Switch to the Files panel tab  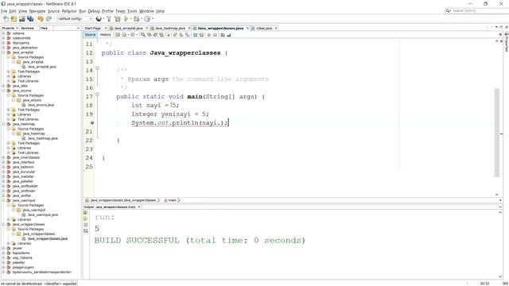click(45, 29)
